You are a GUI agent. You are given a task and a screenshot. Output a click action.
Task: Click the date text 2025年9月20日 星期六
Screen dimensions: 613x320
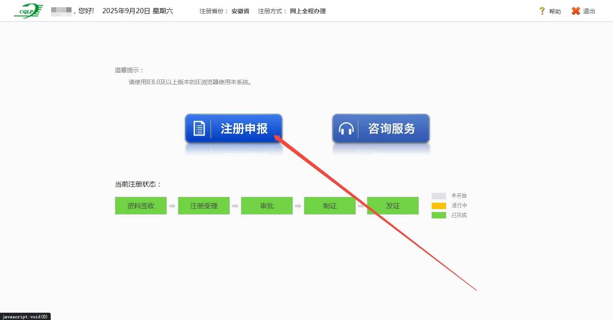tap(137, 11)
